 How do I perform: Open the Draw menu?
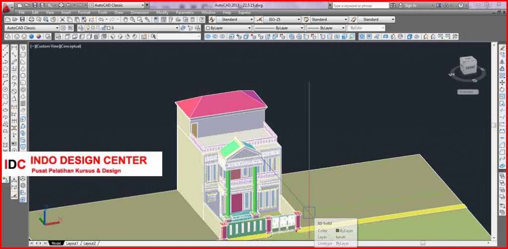118,12
